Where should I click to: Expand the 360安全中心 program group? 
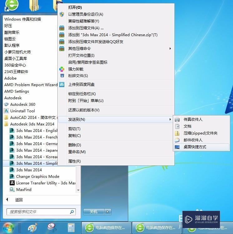click(15, 65)
